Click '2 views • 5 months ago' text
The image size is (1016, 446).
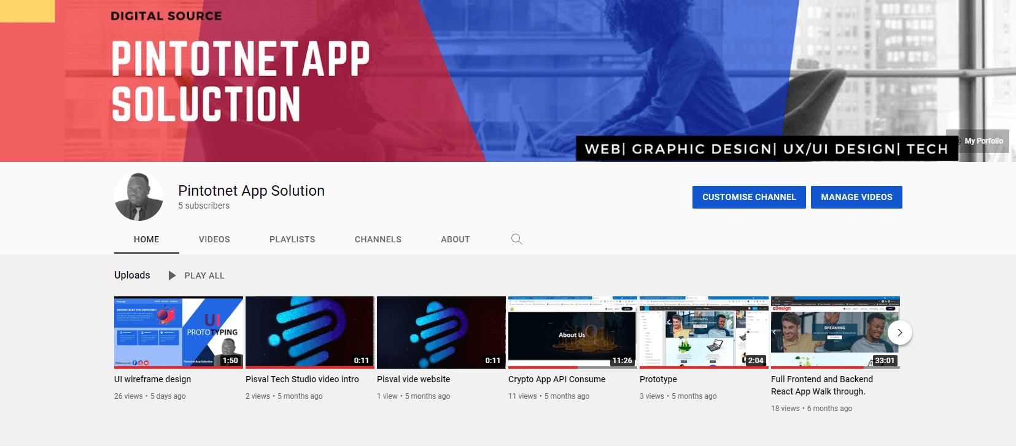284,396
